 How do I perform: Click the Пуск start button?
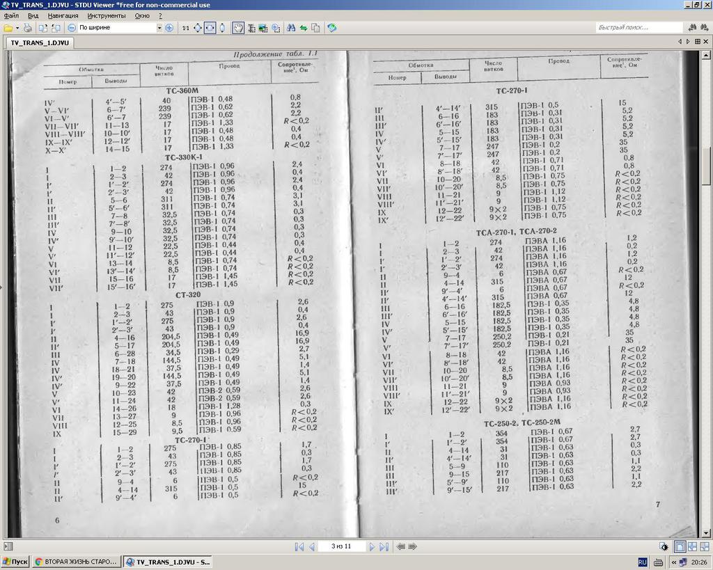(15, 562)
